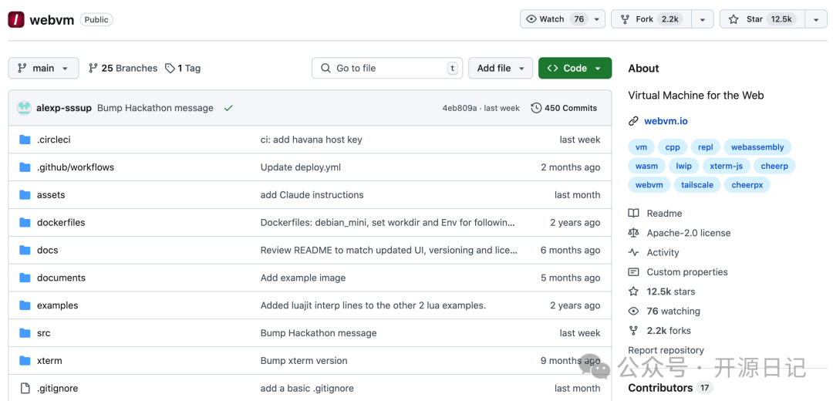Click the .gitignore file icon
833x401 pixels.
click(25, 388)
